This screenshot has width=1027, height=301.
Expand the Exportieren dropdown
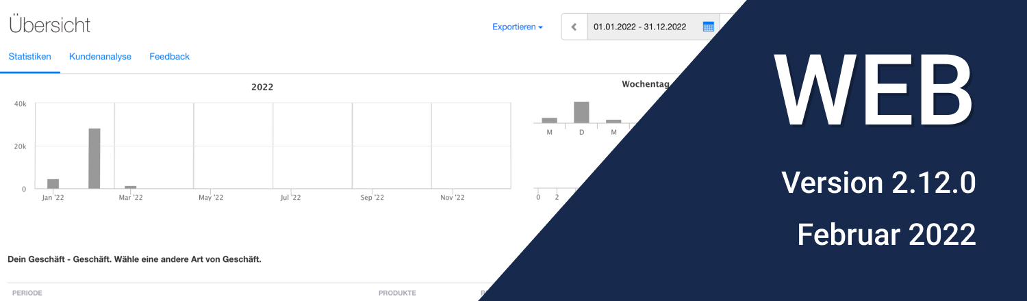(x=517, y=27)
